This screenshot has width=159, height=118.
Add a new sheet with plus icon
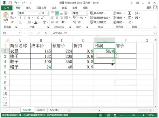click(x=69, y=110)
